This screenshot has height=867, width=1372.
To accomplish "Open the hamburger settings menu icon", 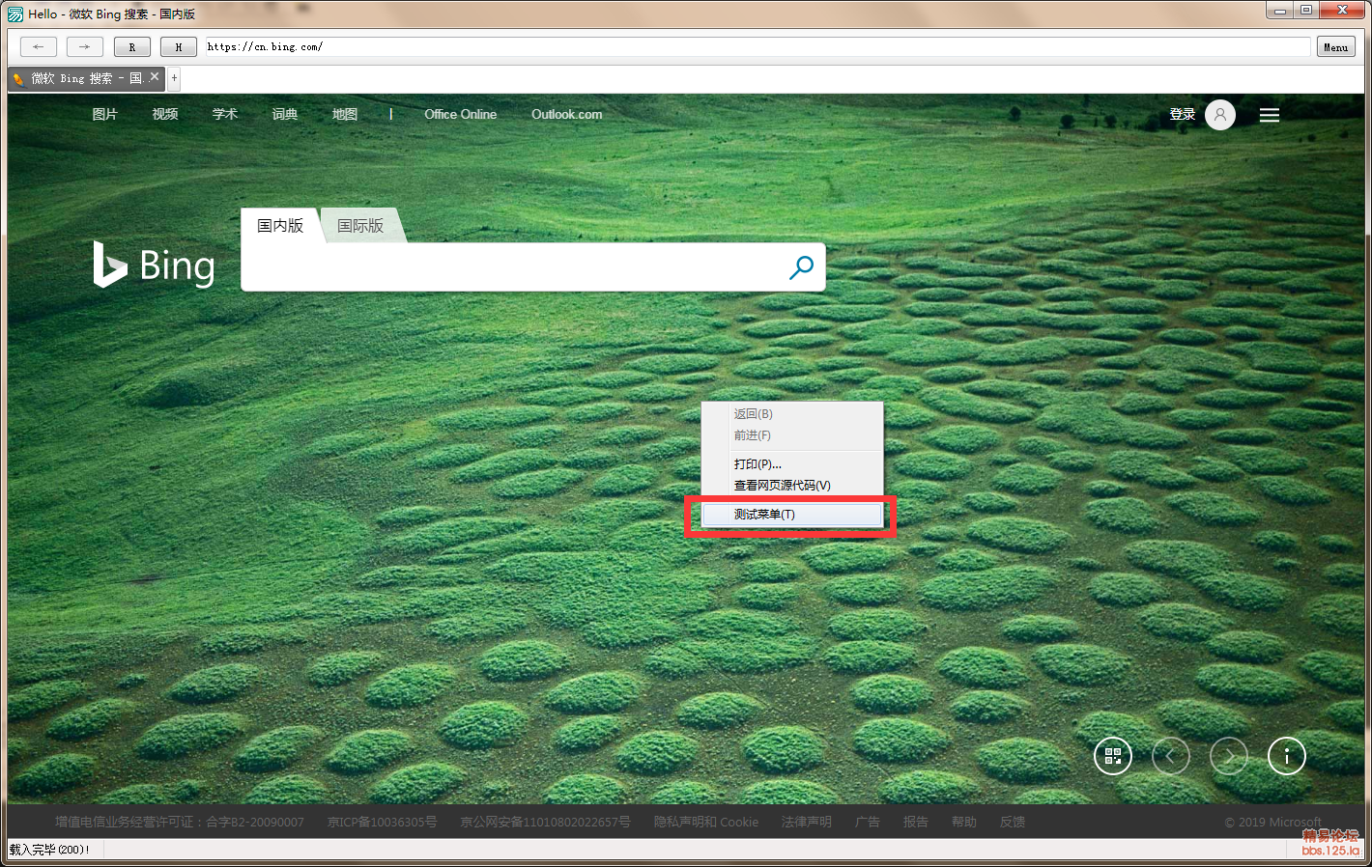I will click(1270, 115).
